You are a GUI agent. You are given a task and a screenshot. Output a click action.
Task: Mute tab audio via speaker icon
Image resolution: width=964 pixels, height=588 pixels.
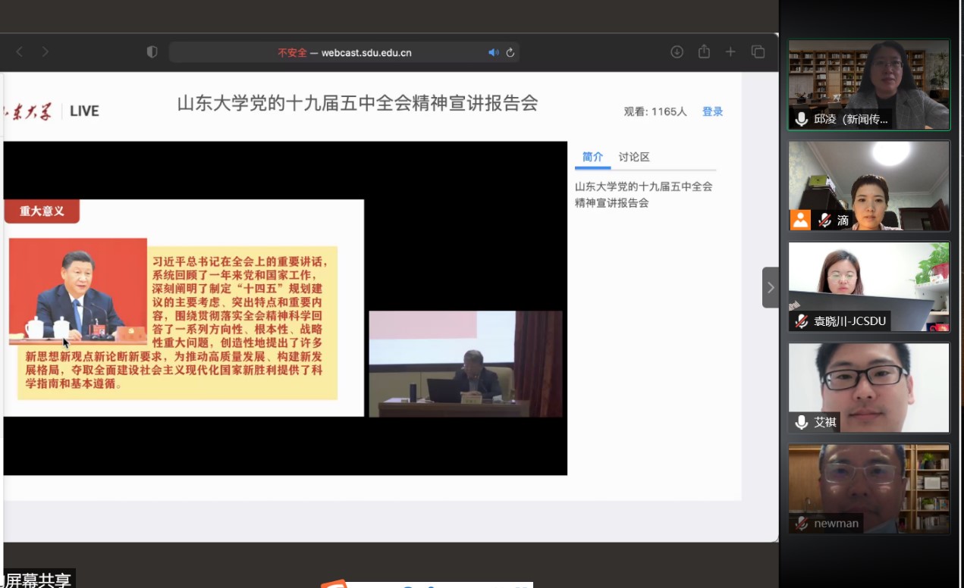click(493, 52)
